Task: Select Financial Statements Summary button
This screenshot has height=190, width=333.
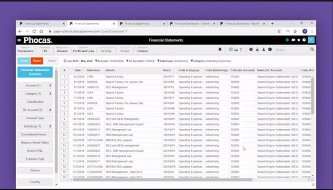Action: pyautogui.click(x=35, y=72)
